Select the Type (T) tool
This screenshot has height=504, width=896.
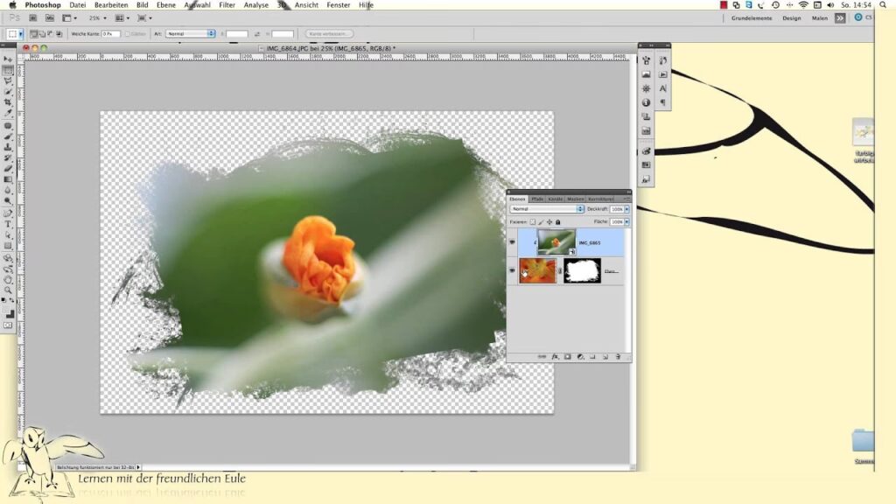[8, 224]
